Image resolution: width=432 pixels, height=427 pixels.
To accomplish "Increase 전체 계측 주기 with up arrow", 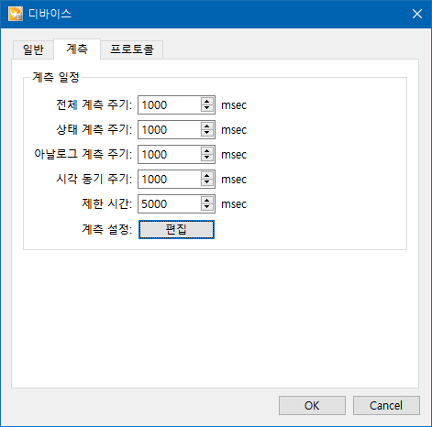I will coord(207,102).
